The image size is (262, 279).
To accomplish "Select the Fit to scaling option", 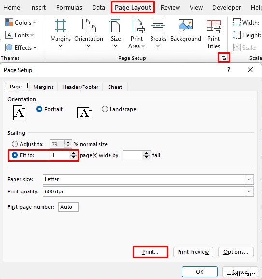I will coord(14,155).
